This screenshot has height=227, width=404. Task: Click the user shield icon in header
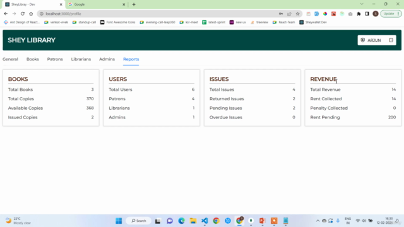coord(363,40)
